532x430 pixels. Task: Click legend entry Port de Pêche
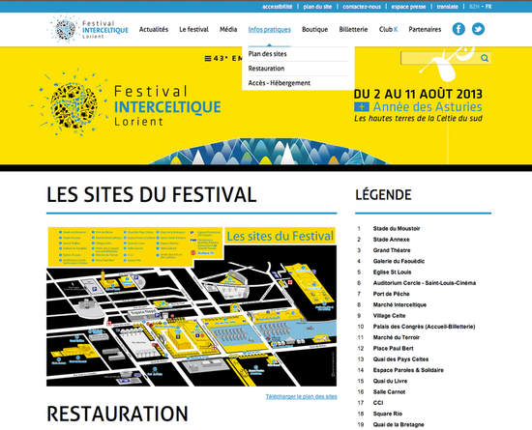point(391,294)
